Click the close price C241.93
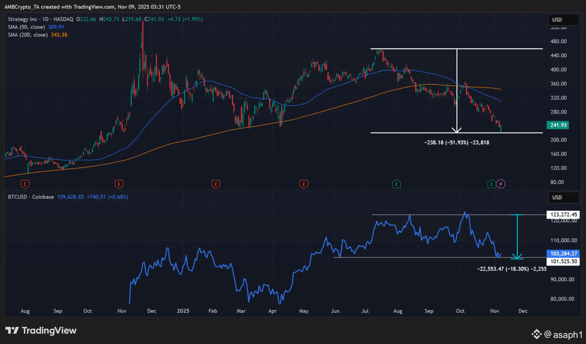The image size is (586, 344). tap(154, 19)
